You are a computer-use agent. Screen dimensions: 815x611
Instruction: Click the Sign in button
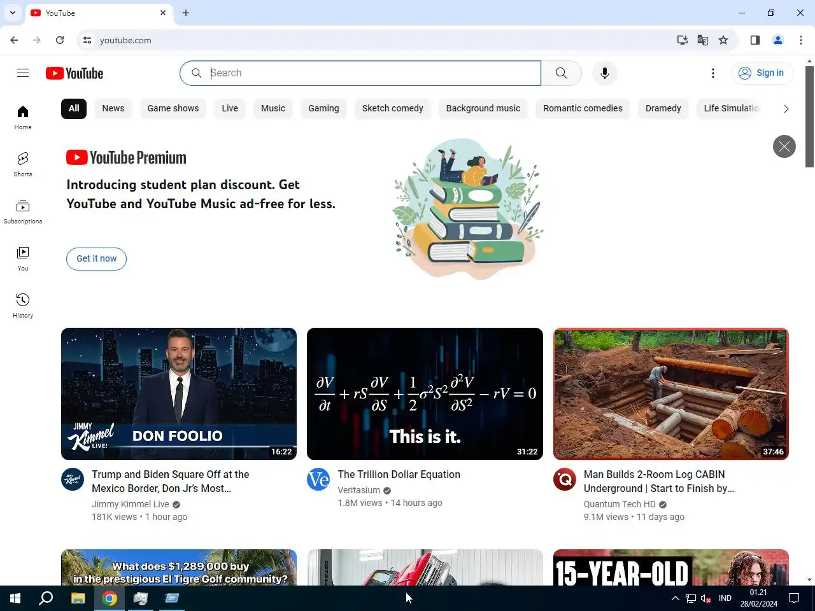point(762,73)
